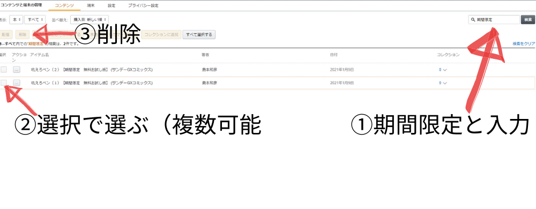
Task: Click author 島本和彦 in 吼えろペン（1） row
Action: 209,83
